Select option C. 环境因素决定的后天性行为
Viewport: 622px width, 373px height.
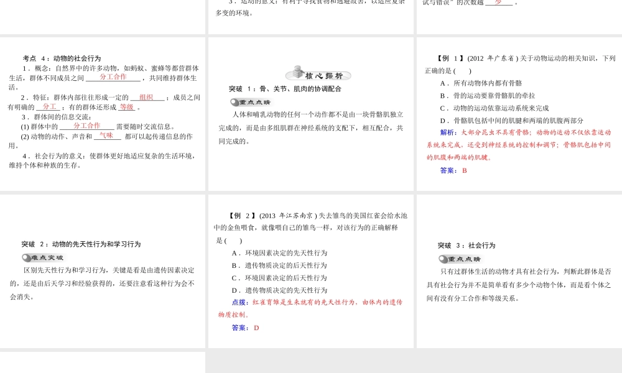point(280,278)
